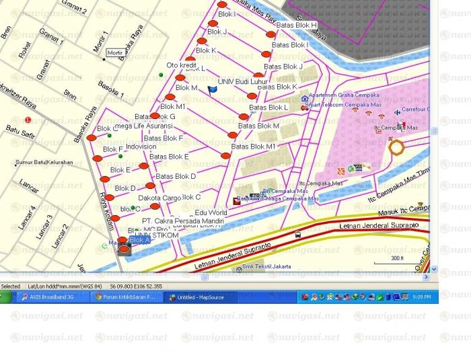471x353 pixels.
Task: Click the blue flag waypoint near UNIV Budi Luhur
Action: tap(213, 89)
